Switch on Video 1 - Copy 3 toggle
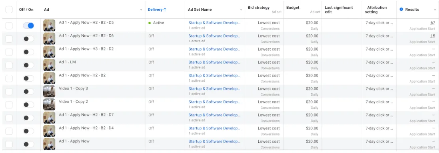Screen dimensions: 439x153 [x=28, y=92]
